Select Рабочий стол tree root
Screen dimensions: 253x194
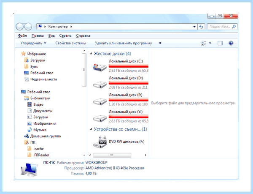point(39,92)
